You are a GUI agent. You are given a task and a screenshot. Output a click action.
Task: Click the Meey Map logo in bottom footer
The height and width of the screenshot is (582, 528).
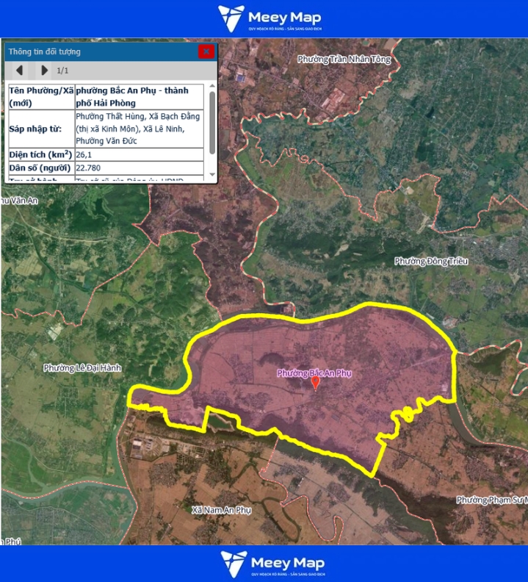tap(270, 564)
